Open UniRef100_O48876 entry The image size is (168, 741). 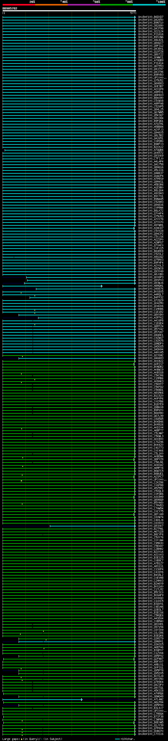pyautogui.click(x=151, y=289)
